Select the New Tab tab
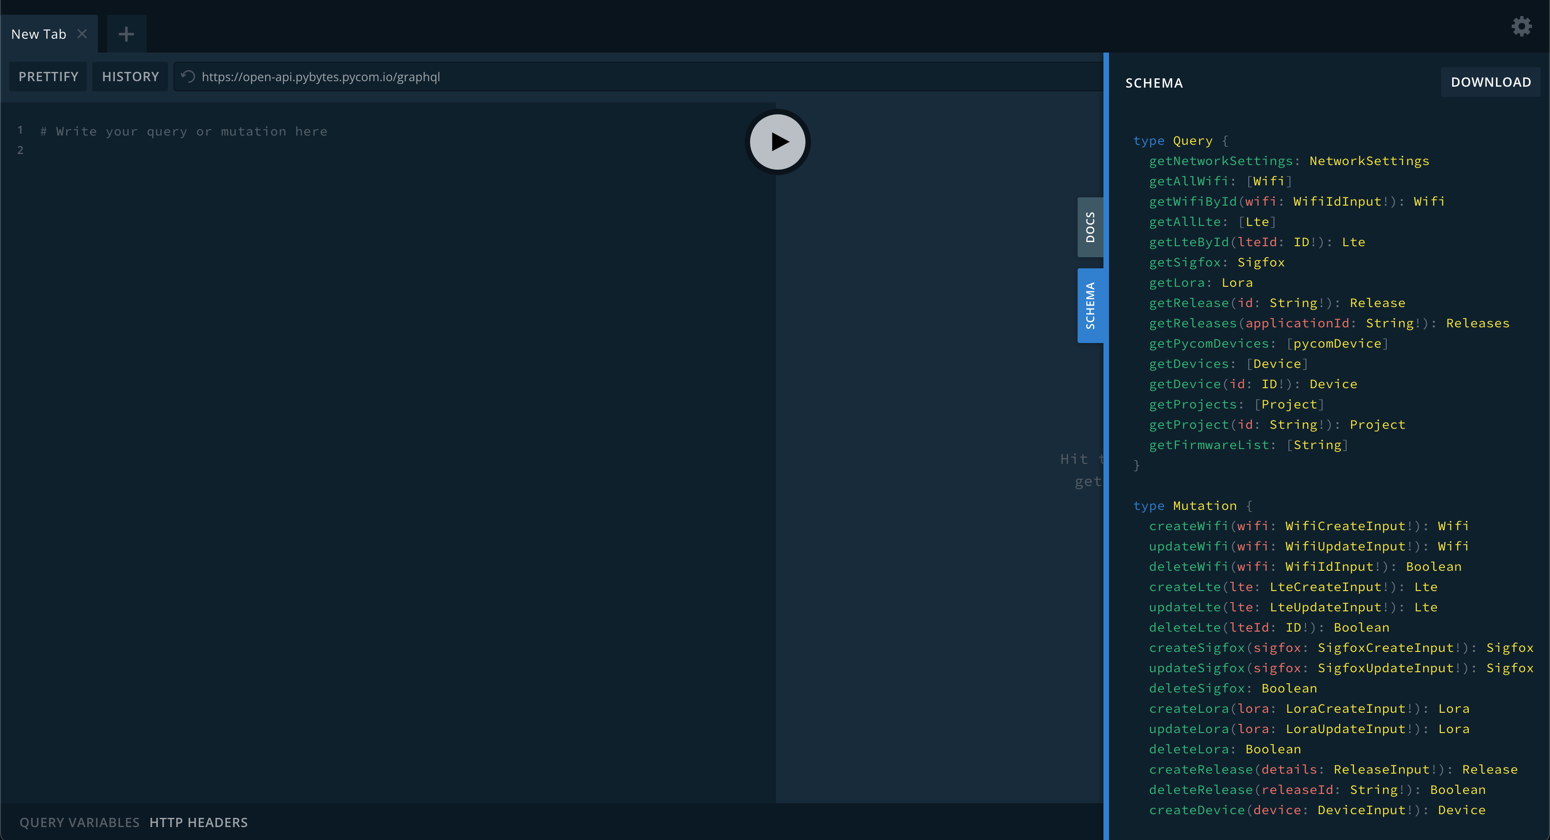This screenshot has height=840, width=1550. tap(38, 34)
